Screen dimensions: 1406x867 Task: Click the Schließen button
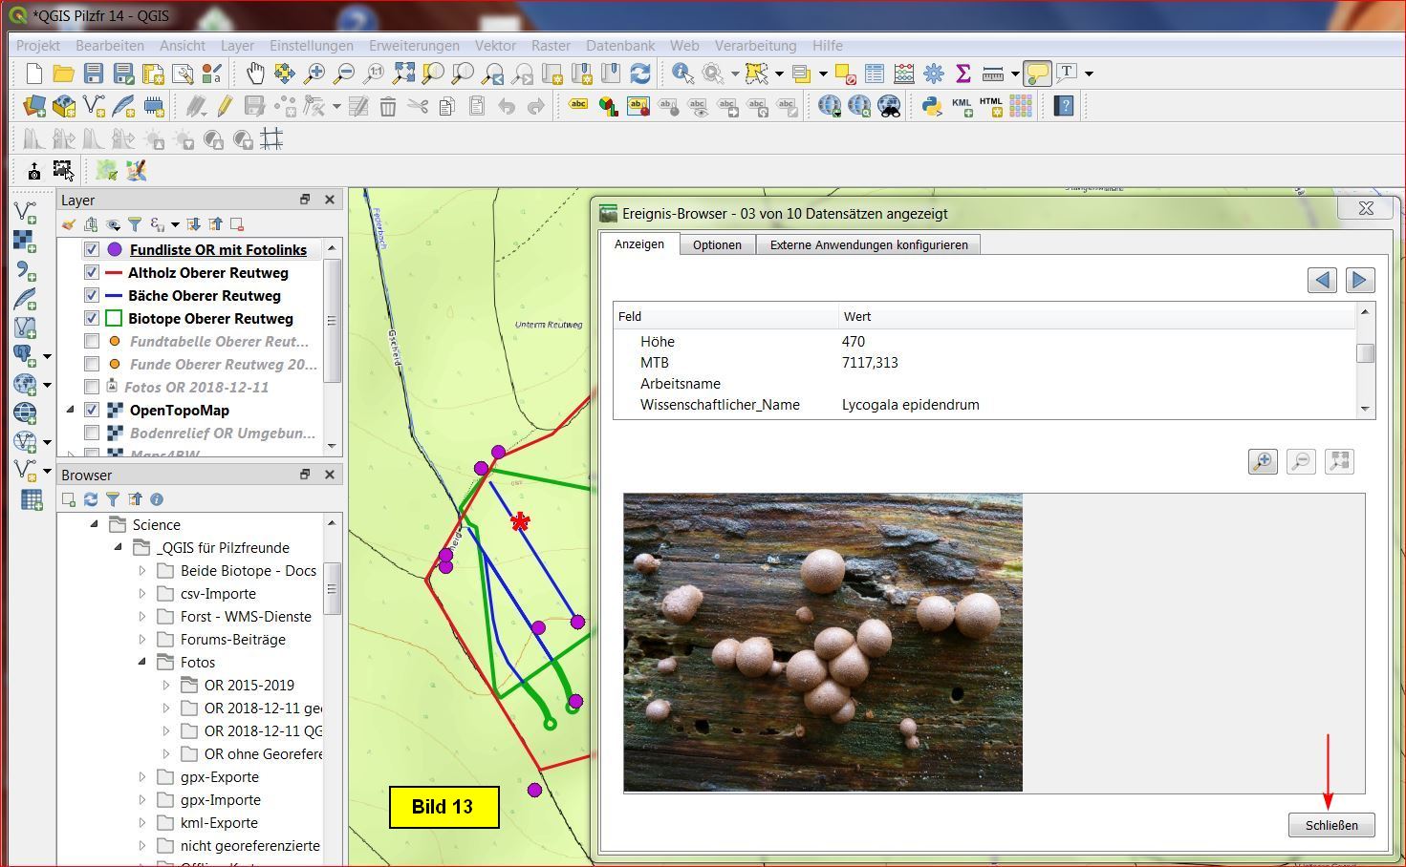(1330, 825)
